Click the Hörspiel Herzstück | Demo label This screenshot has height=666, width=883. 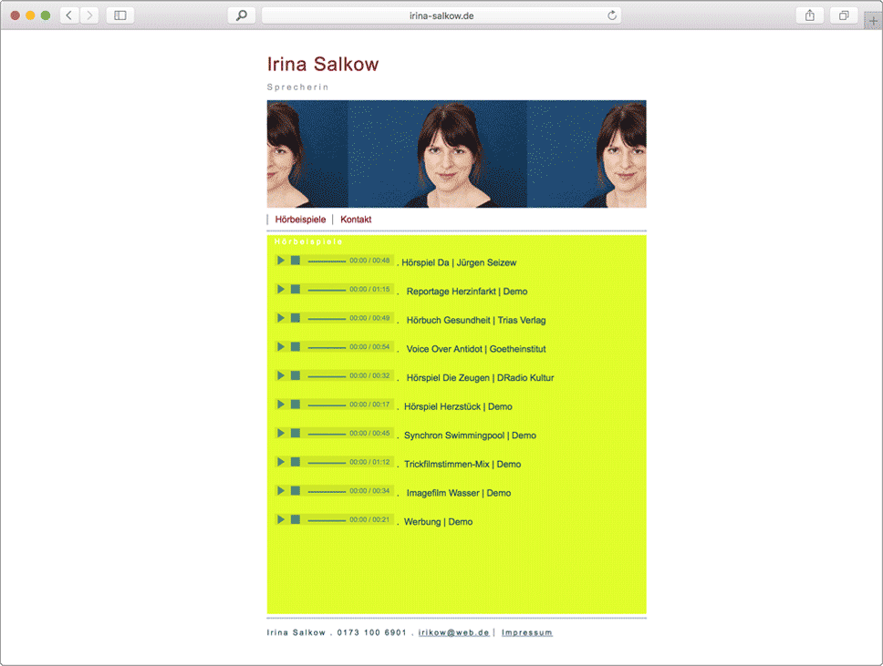click(459, 406)
